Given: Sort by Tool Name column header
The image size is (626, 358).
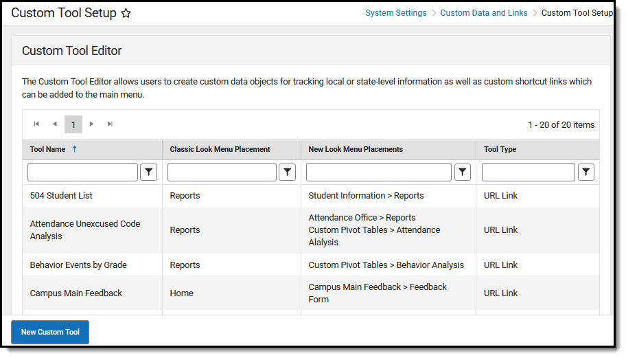Looking at the screenshot, I should (x=47, y=149).
